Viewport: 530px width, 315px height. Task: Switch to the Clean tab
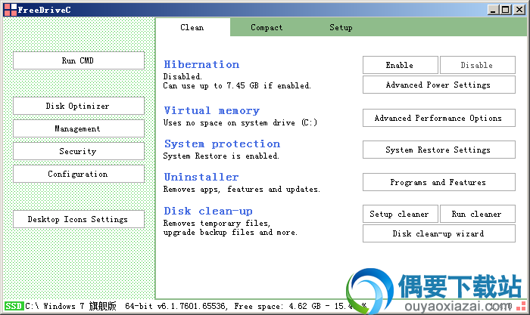tap(192, 27)
